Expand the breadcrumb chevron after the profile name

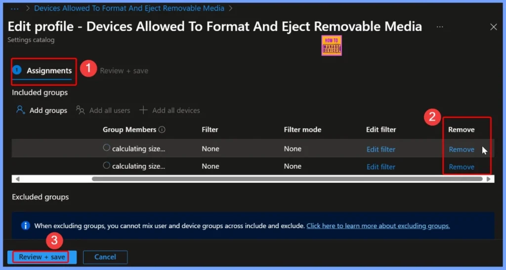pos(231,8)
